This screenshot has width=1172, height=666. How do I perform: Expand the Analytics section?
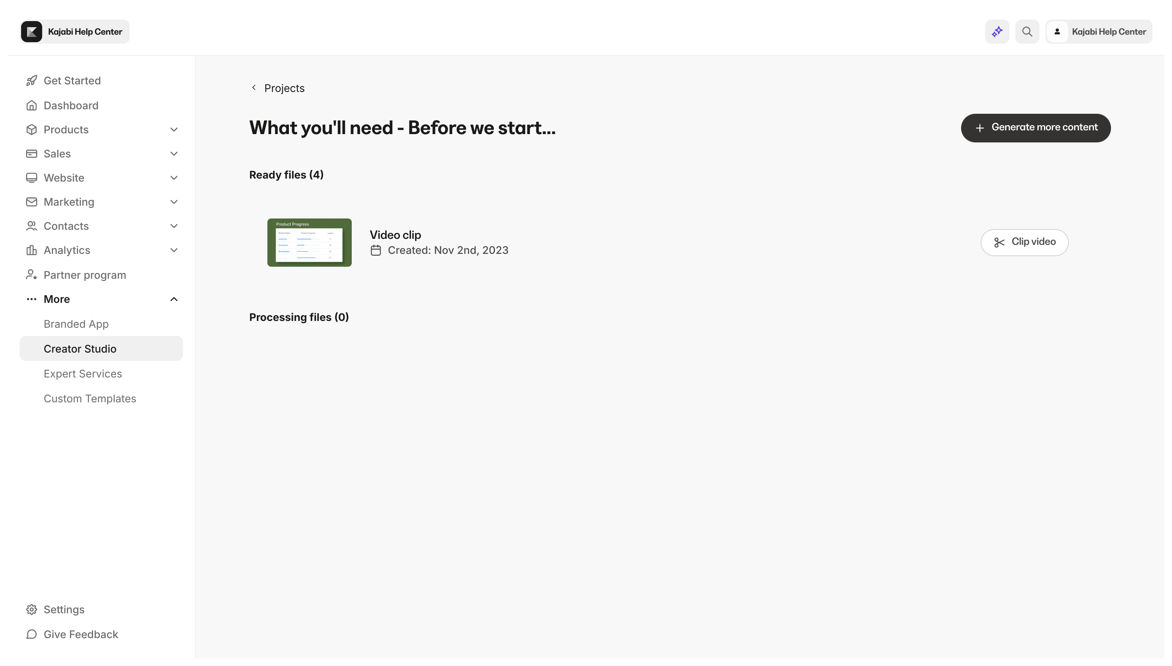point(174,250)
